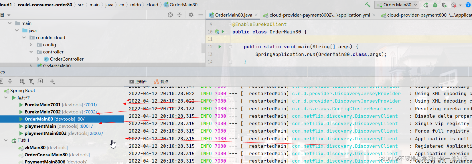
Task: Click the Spring bean gutter icon on line 10
Action: [217, 32]
